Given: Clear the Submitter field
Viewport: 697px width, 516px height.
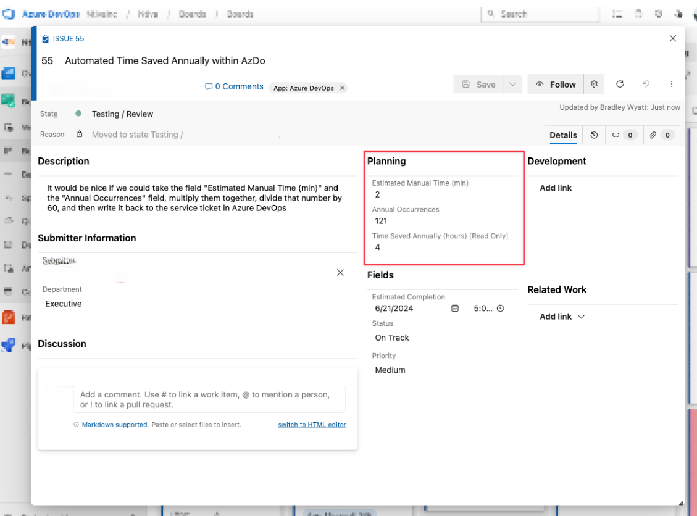Looking at the screenshot, I should pyautogui.click(x=340, y=272).
